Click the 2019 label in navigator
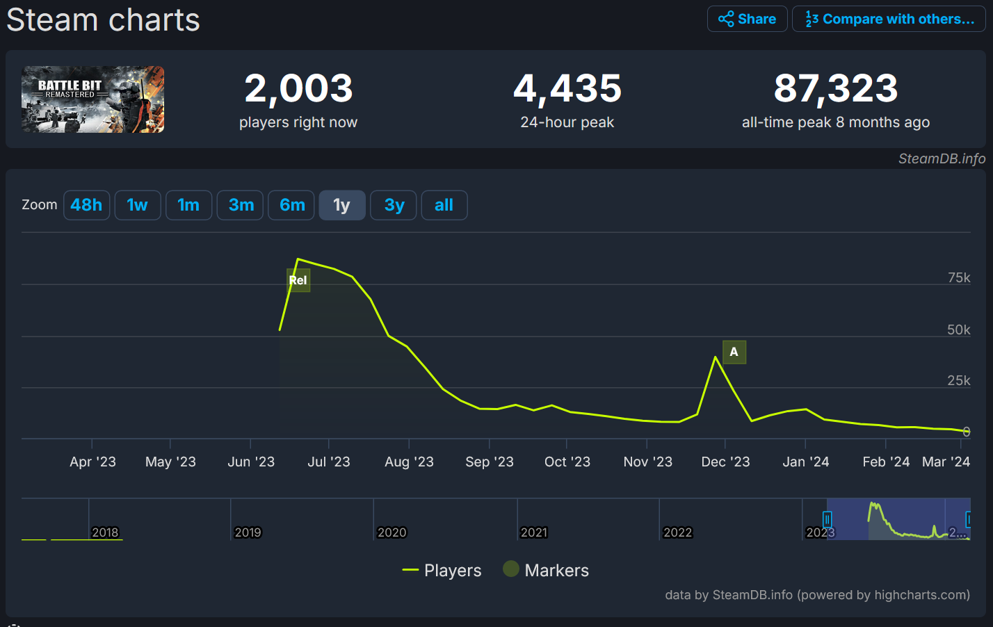This screenshot has width=993, height=627. click(248, 532)
